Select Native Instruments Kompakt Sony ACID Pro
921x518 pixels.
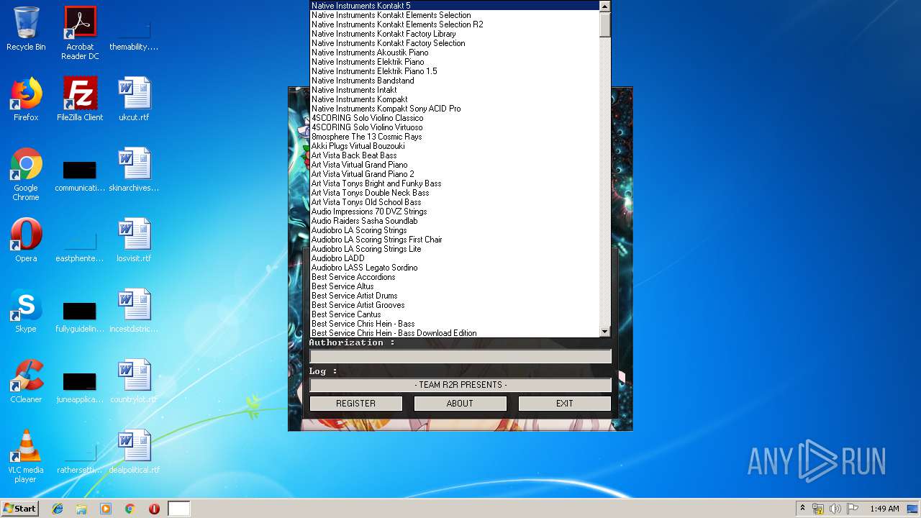pyautogui.click(x=454, y=109)
